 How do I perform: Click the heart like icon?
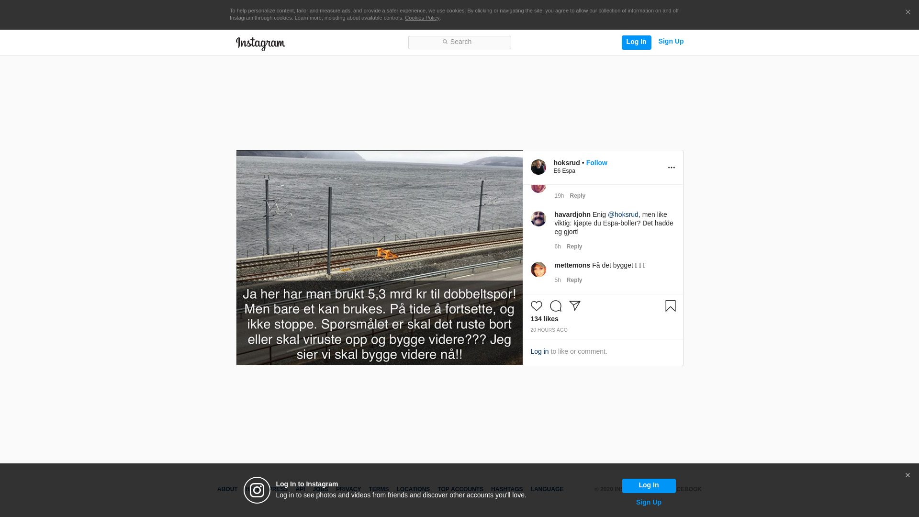[536, 306]
